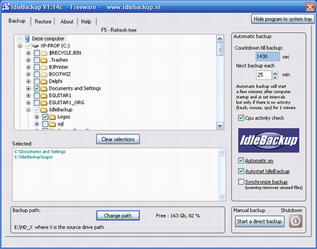Click the Next backup each minutes field
This screenshot has height=249, width=317.
pyautogui.click(x=263, y=75)
